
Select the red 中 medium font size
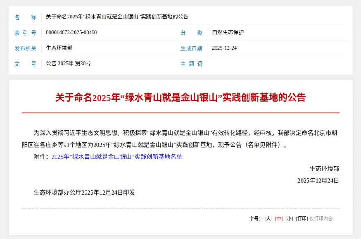click(x=279, y=219)
